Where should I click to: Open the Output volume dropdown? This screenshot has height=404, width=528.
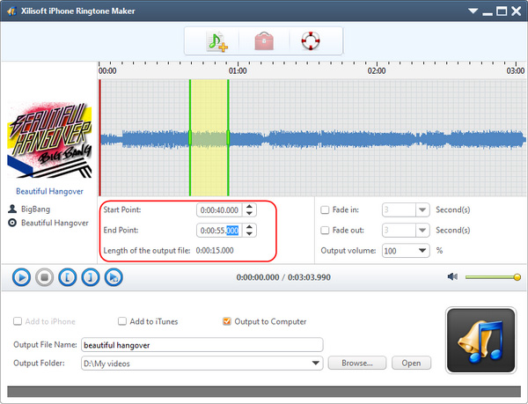pyautogui.click(x=422, y=251)
